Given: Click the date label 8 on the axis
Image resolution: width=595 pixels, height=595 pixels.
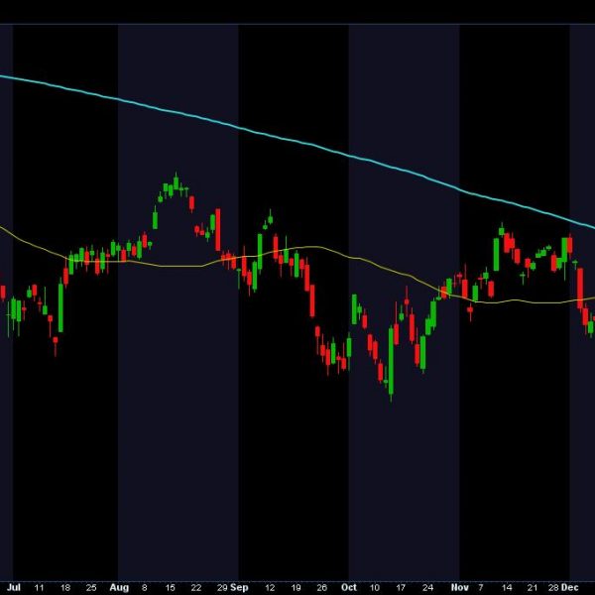Looking at the screenshot, I should coord(144,588).
